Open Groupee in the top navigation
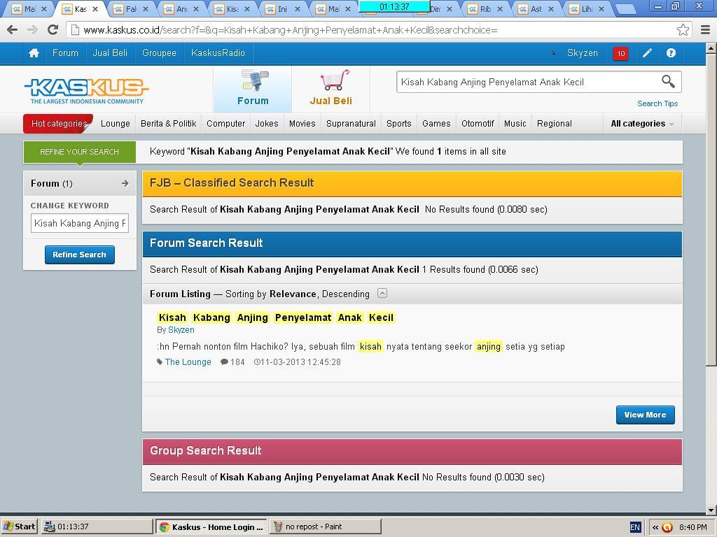Screen dimensions: 717x537 click(x=159, y=53)
